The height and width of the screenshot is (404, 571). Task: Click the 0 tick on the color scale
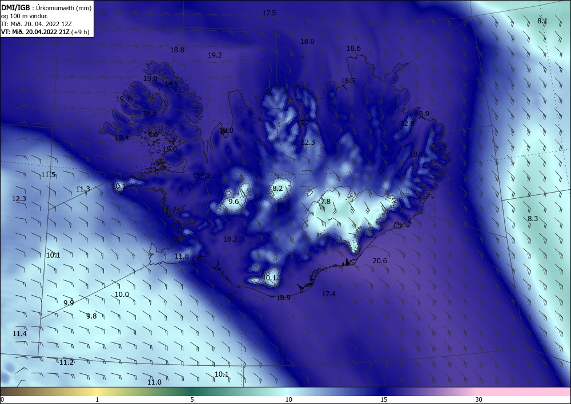[x=2, y=400]
